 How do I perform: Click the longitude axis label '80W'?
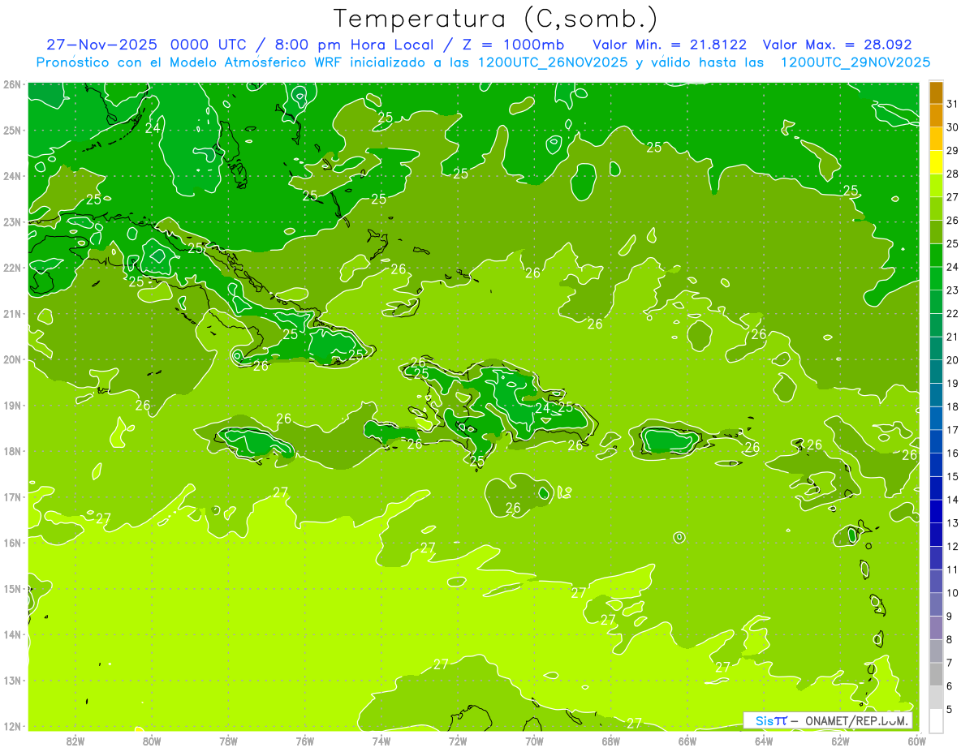[x=152, y=741]
